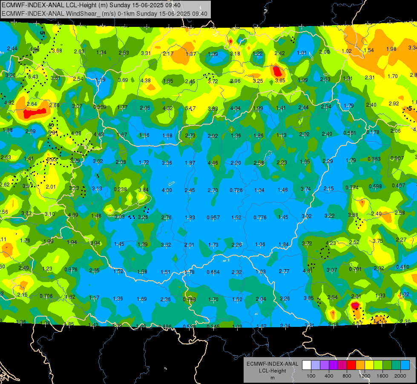Click the wind shear value 0.363
The image size is (417, 384).
coord(374,159)
